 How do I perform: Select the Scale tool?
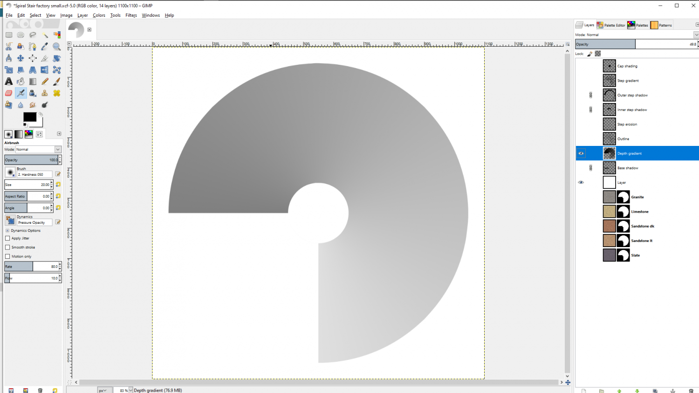(x=9, y=70)
